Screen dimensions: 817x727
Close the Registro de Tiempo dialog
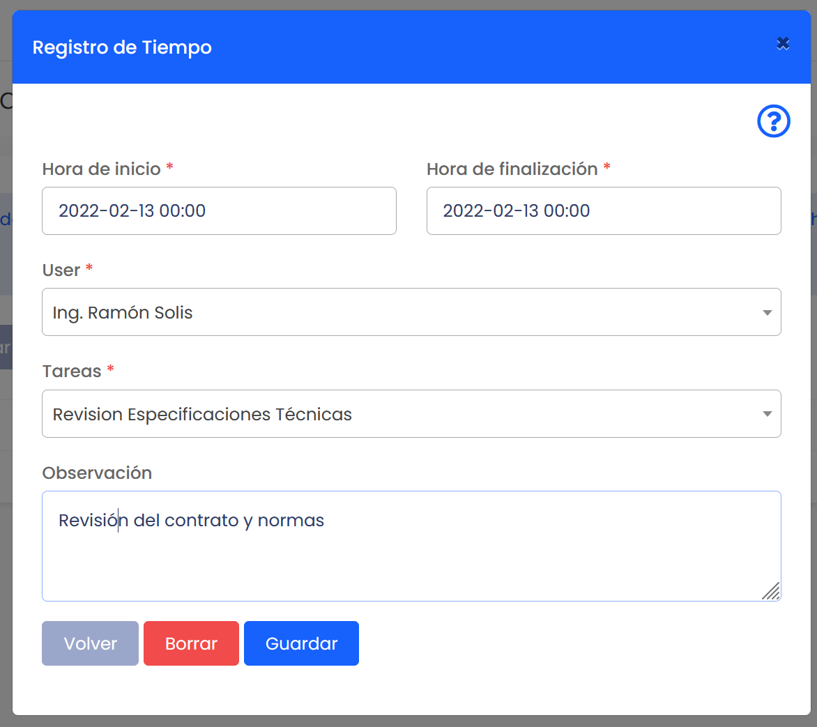[783, 44]
